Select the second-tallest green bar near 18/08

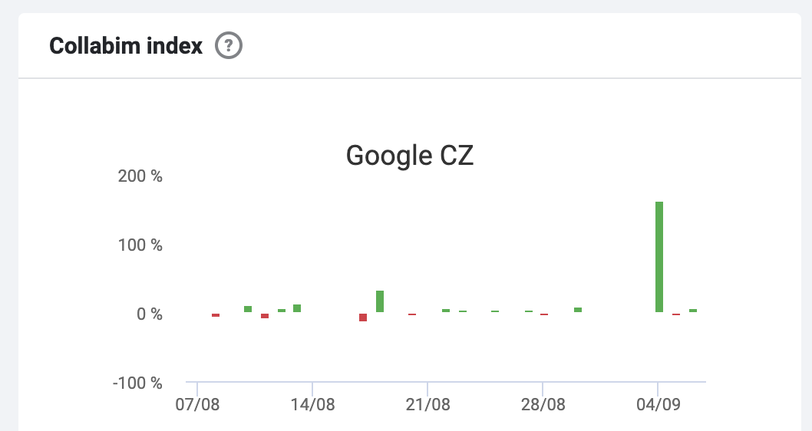click(x=380, y=301)
